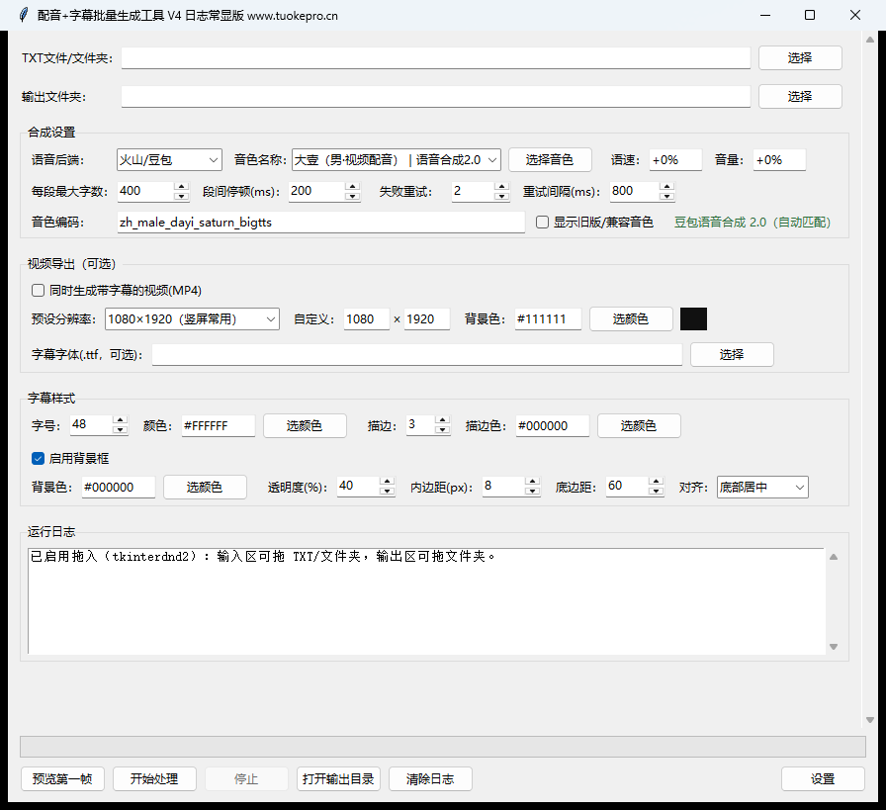
Task: Focus the 输出文件夹 path input
Action: pyautogui.click(x=436, y=97)
